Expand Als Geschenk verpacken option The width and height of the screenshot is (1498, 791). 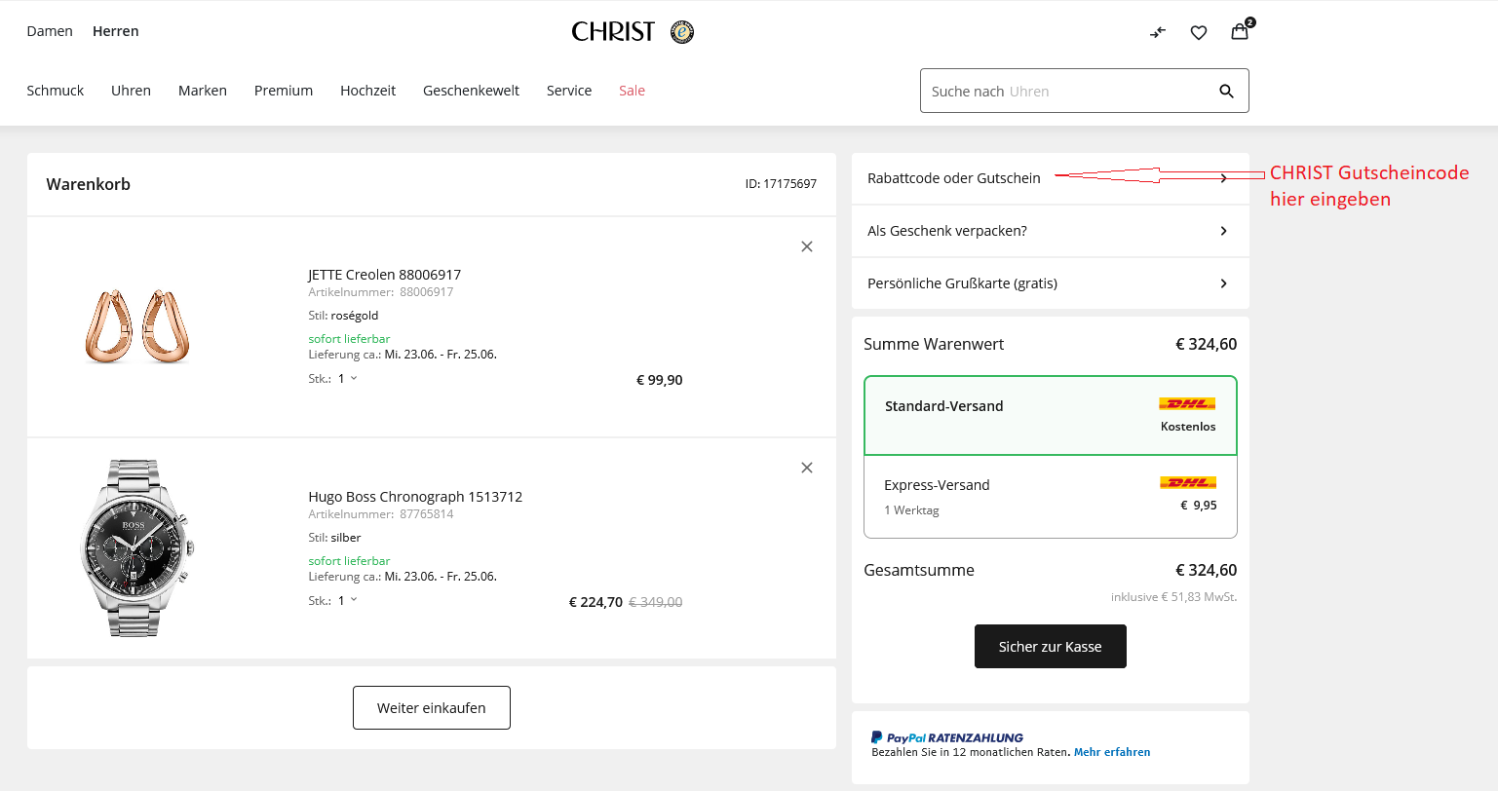point(1050,231)
